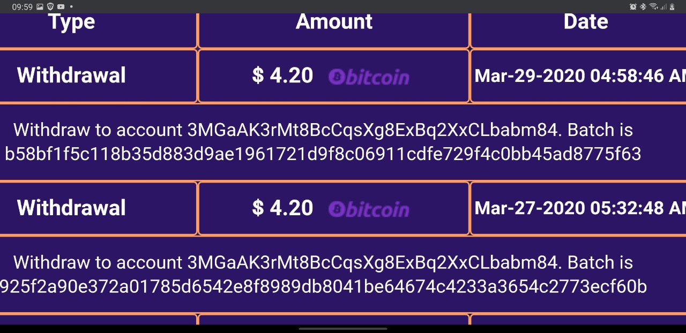The image size is (686, 333).
Task: Select the Withdrawal cell dated Mar-27-2020
Action: [72, 208]
